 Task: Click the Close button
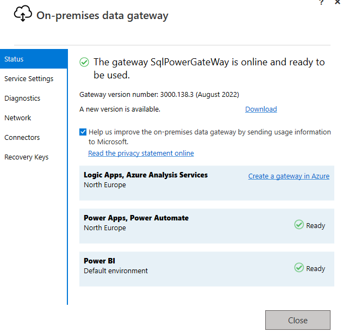298,320
